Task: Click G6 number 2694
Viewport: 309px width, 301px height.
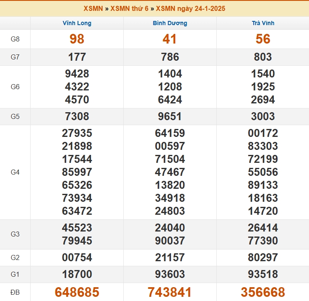Action: (263, 100)
